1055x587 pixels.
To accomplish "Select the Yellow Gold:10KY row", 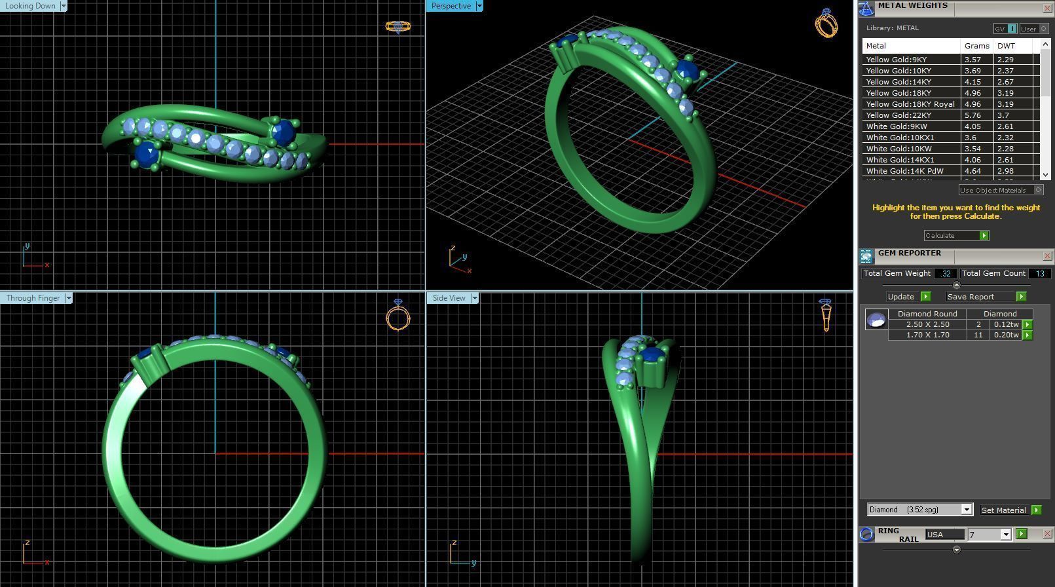I will click(x=951, y=71).
